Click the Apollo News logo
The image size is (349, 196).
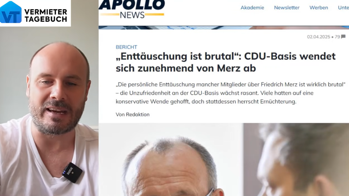[x=132, y=9]
